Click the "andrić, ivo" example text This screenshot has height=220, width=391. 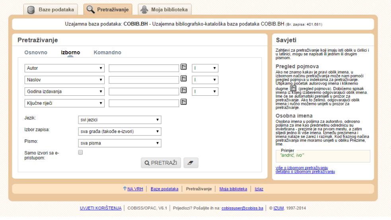click(x=292, y=155)
